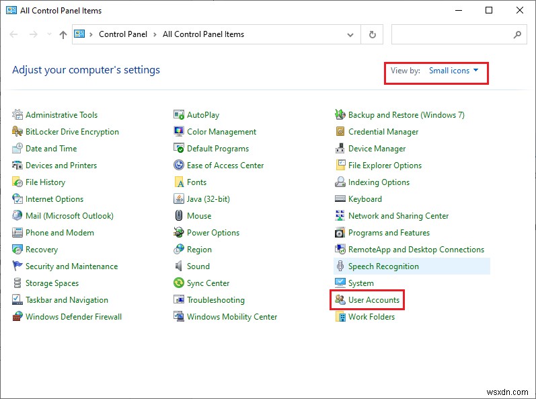Select the Control Panel breadcrumb item
Viewport: 536px width, 399px height.
[x=124, y=34]
